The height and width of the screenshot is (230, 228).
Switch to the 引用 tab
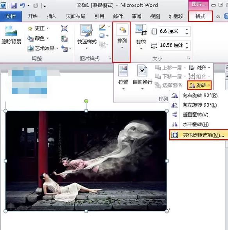[99, 16]
